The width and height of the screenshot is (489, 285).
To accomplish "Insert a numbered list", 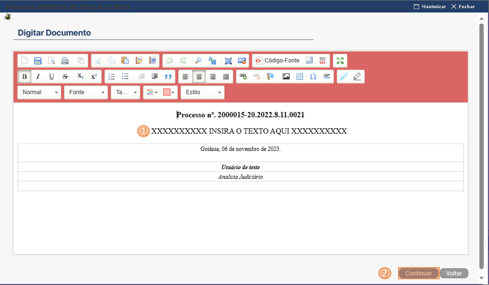I will pyautogui.click(x=112, y=77).
